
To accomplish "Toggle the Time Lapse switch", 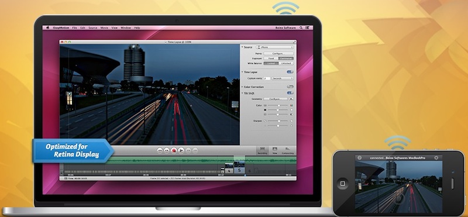I will click(x=290, y=72).
